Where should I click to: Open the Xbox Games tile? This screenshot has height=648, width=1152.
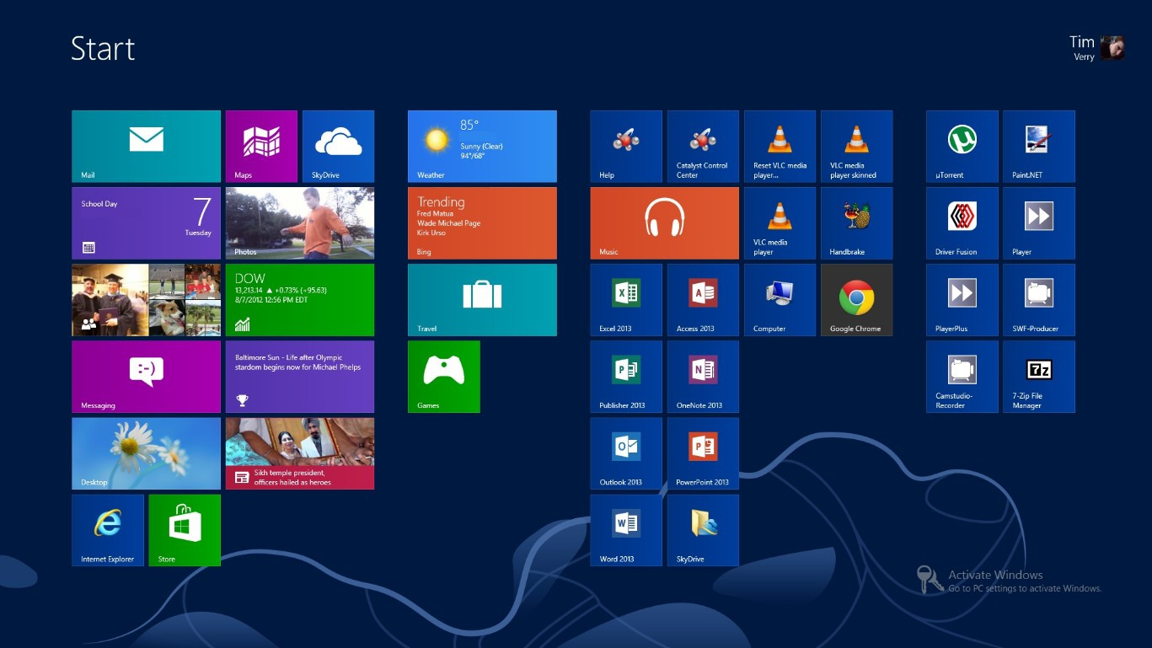(x=443, y=376)
